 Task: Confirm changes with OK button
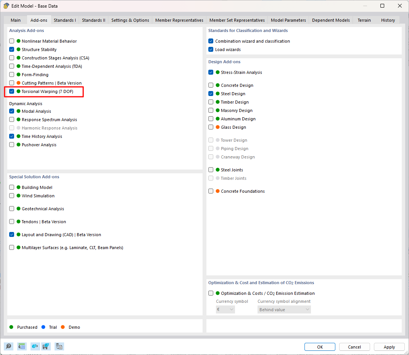(x=320, y=347)
